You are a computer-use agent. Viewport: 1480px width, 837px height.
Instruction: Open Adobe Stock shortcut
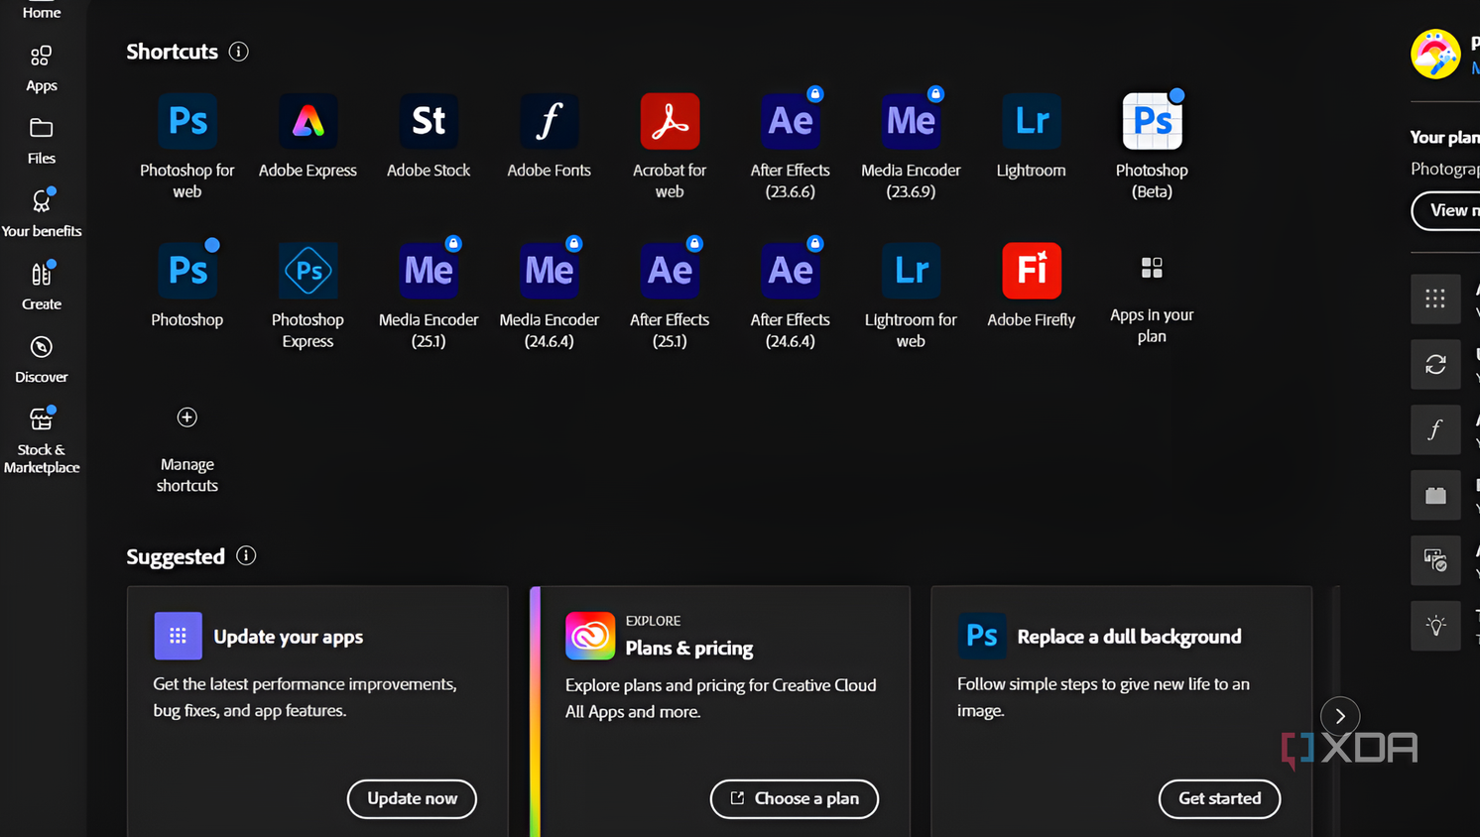[x=429, y=121]
